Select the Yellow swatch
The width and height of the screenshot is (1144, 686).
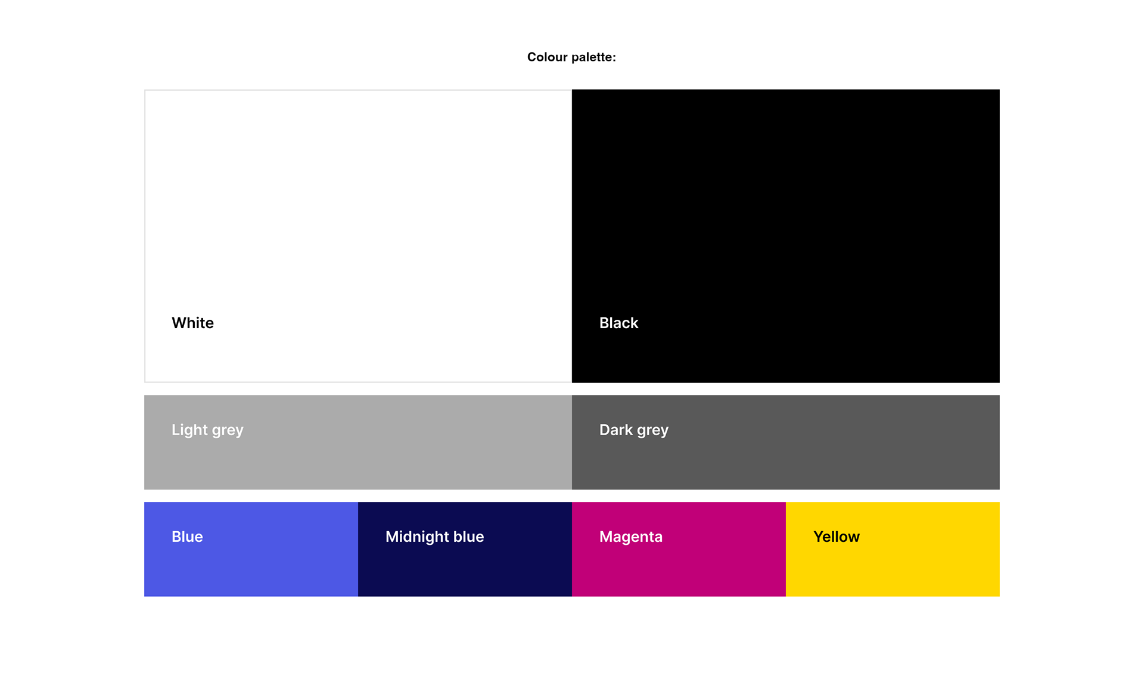point(893,549)
